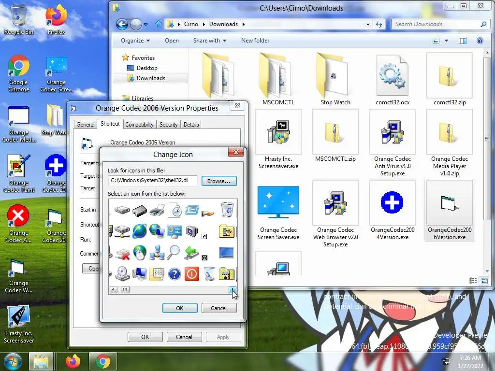Pick the document with clock icon
The image size is (495, 371).
click(x=175, y=210)
